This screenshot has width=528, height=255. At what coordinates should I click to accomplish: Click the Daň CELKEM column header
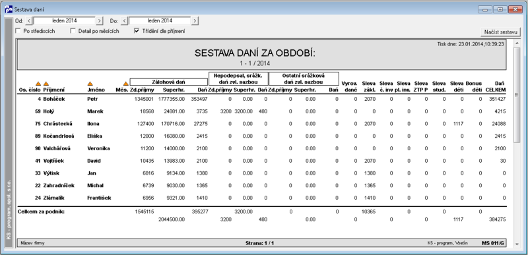coord(496,87)
